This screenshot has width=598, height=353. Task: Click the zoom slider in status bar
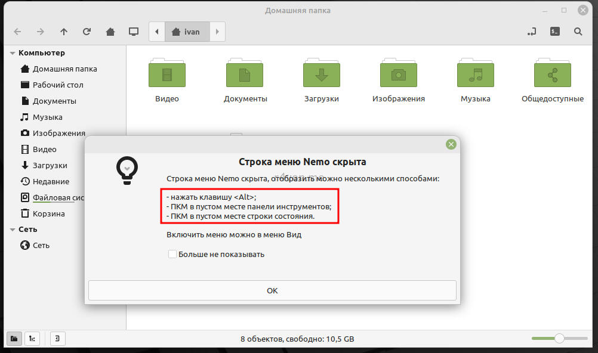559,339
